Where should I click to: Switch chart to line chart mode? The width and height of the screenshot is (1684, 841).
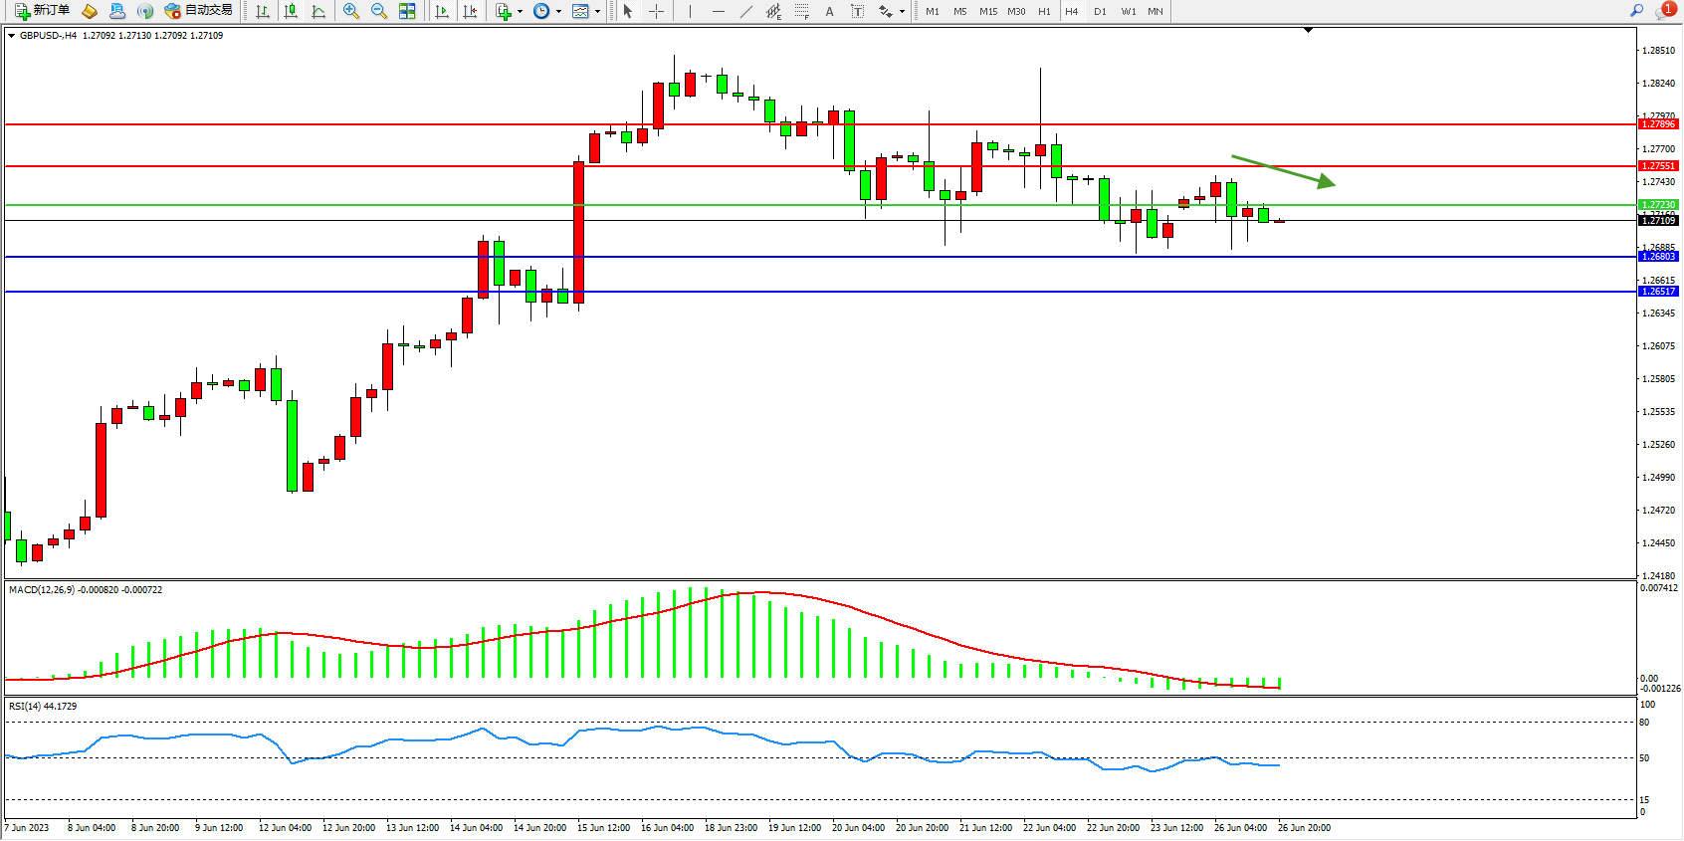(x=318, y=11)
